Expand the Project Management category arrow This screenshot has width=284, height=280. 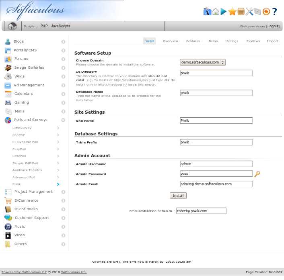[63, 192]
